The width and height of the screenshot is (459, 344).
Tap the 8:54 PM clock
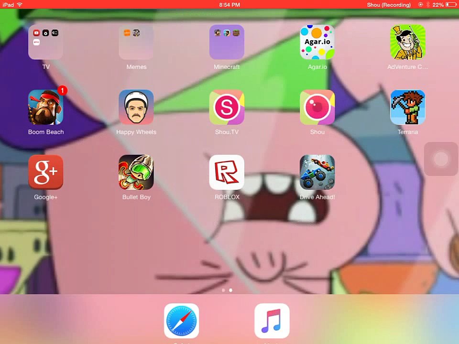[229, 5]
